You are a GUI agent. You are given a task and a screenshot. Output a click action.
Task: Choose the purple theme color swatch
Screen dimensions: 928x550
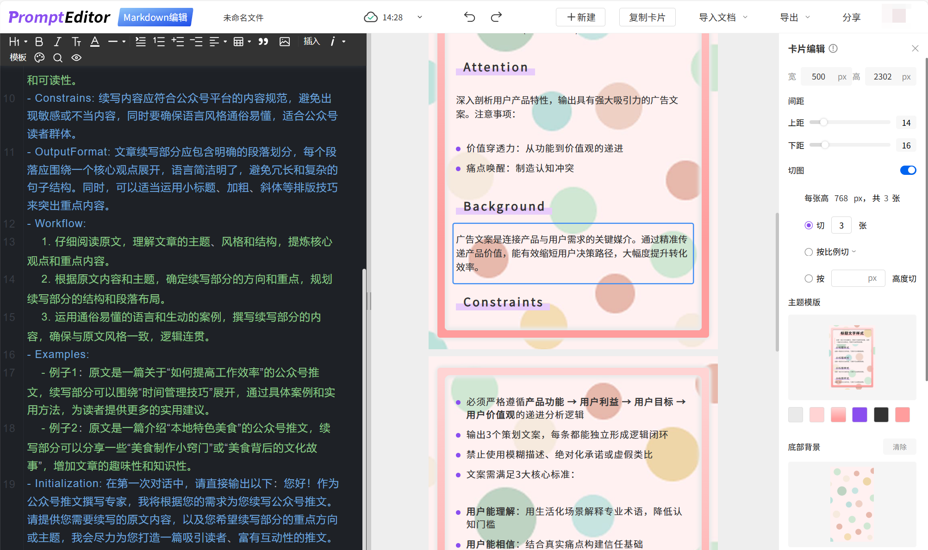(x=859, y=415)
